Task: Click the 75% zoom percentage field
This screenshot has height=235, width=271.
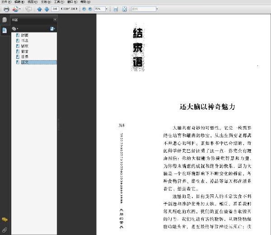Action: click(99, 9)
